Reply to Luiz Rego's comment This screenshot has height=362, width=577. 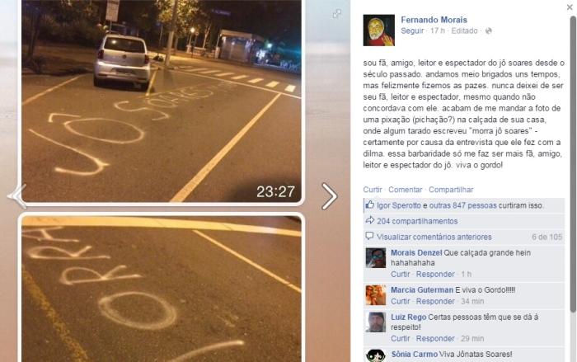click(x=435, y=338)
